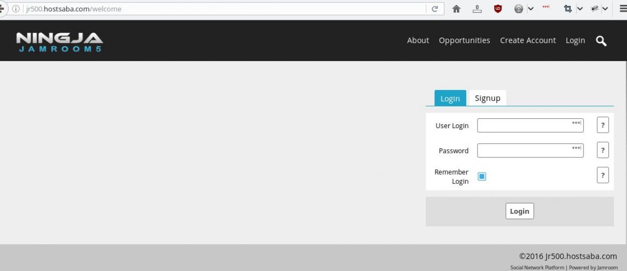Click the site info icon in address bar
This screenshot has height=271, width=627.
tap(16, 9)
